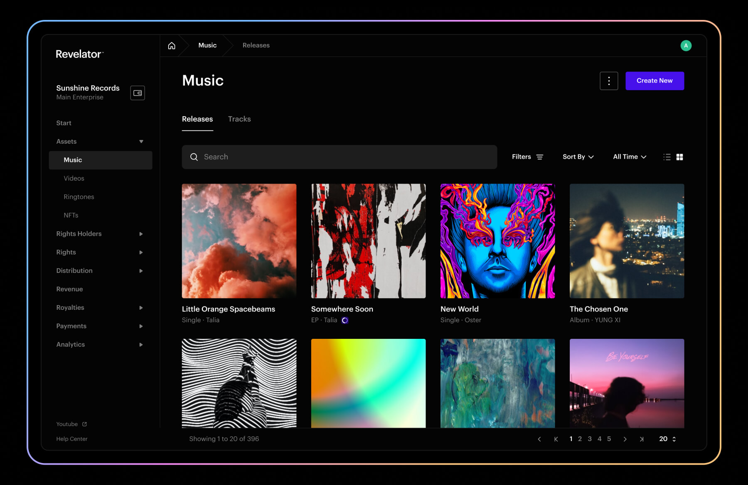Image resolution: width=748 pixels, height=485 pixels.
Task: Open the All Time date dropdown
Action: pyautogui.click(x=630, y=157)
